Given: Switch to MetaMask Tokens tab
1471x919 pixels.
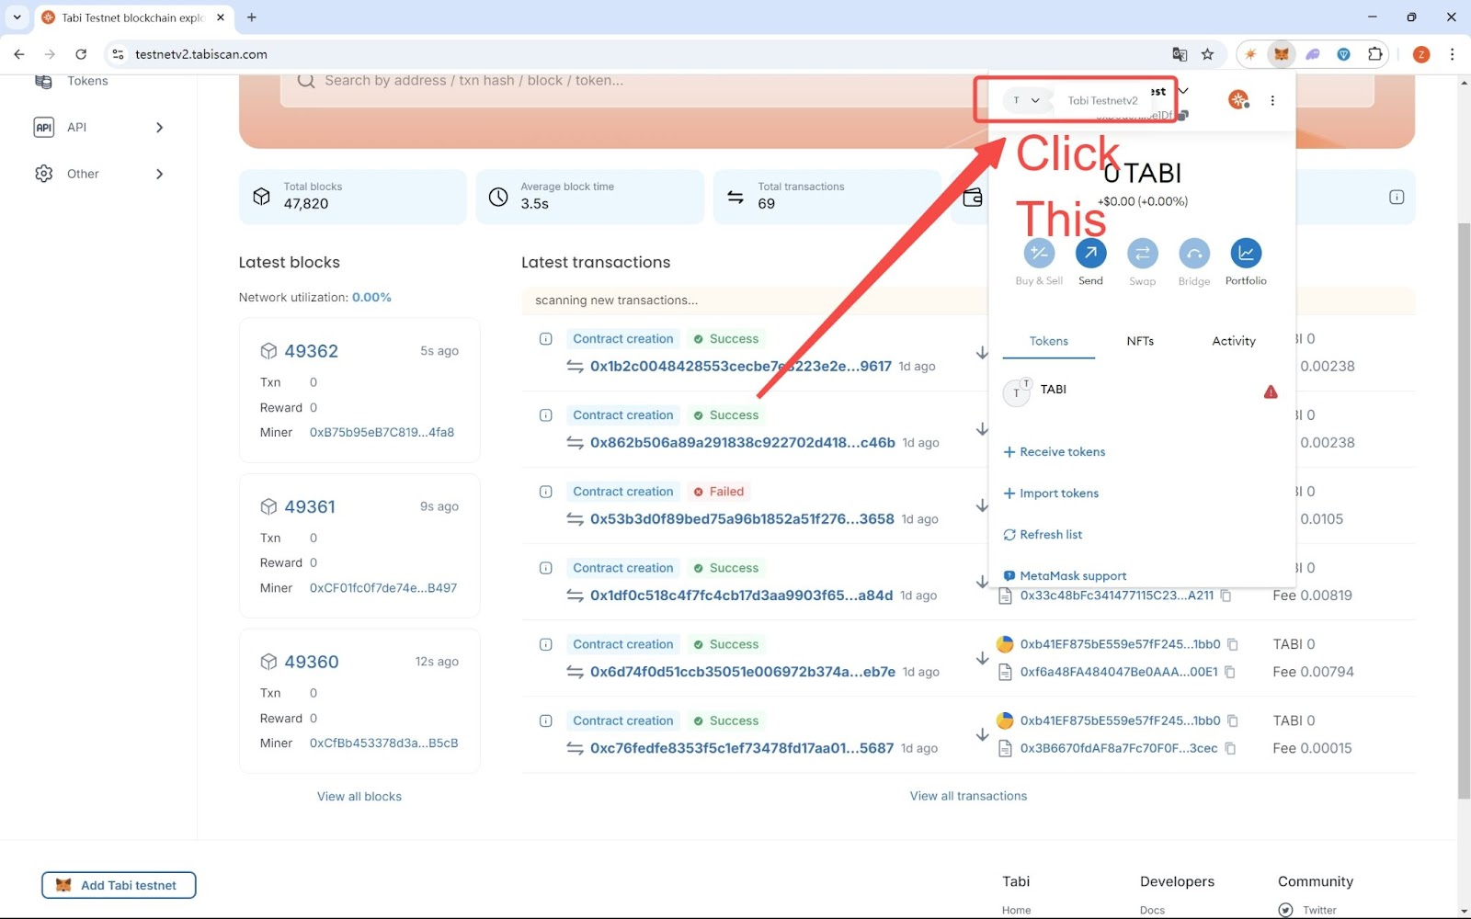Looking at the screenshot, I should click(x=1048, y=341).
